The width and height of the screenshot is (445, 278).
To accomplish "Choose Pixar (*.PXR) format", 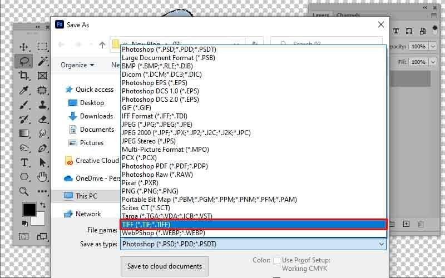I will coord(254,183).
